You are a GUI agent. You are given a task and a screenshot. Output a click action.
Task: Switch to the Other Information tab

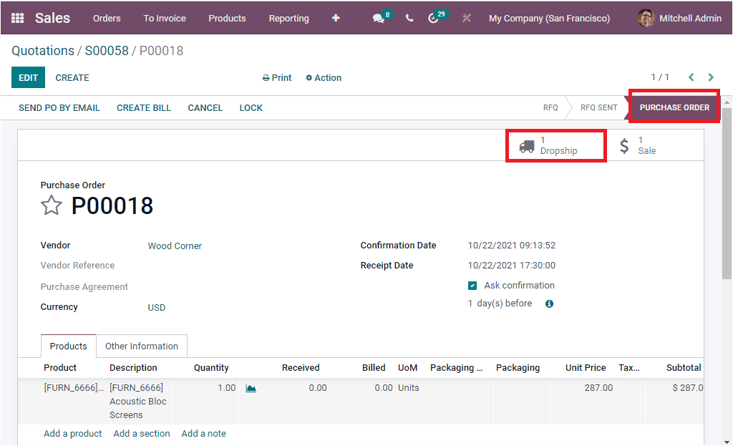coord(142,346)
